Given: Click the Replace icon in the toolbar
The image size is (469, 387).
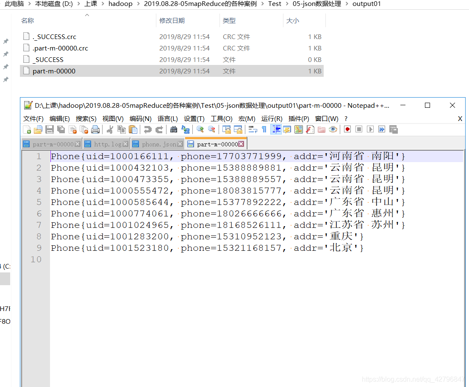Looking at the screenshot, I should coord(186,130).
